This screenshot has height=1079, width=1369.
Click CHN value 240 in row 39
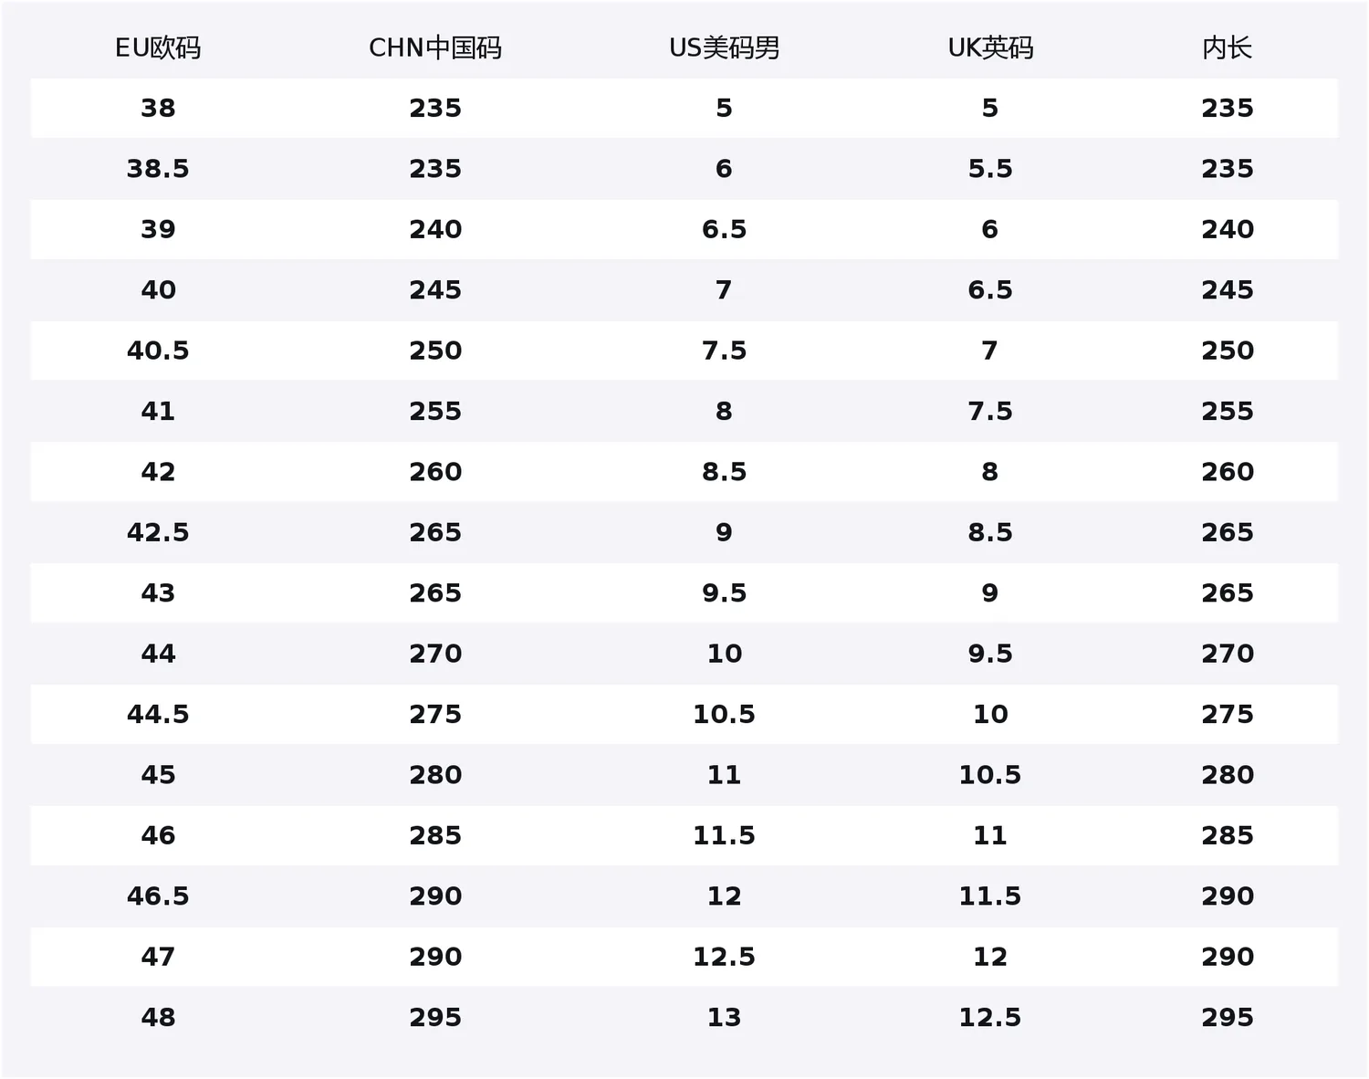[435, 229]
